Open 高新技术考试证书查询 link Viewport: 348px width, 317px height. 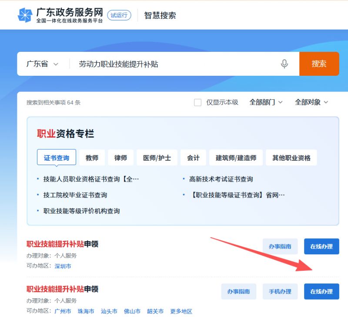221,179
